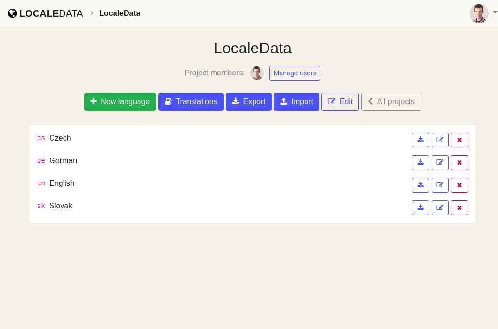
Task: Click the 'cs' language code
Action: pyautogui.click(x=41, y=138)
